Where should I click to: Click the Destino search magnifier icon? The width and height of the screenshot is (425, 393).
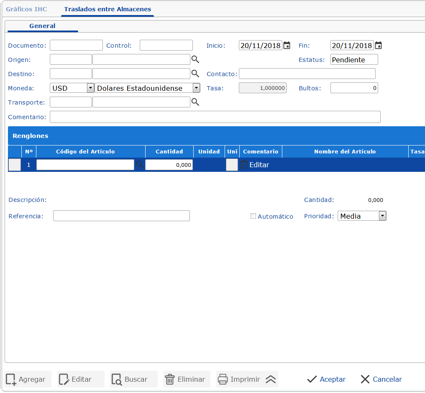click(195, 74)
